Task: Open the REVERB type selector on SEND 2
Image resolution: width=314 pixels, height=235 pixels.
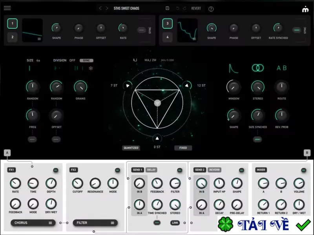Action: pyautogui.click(x=214, y=170)
